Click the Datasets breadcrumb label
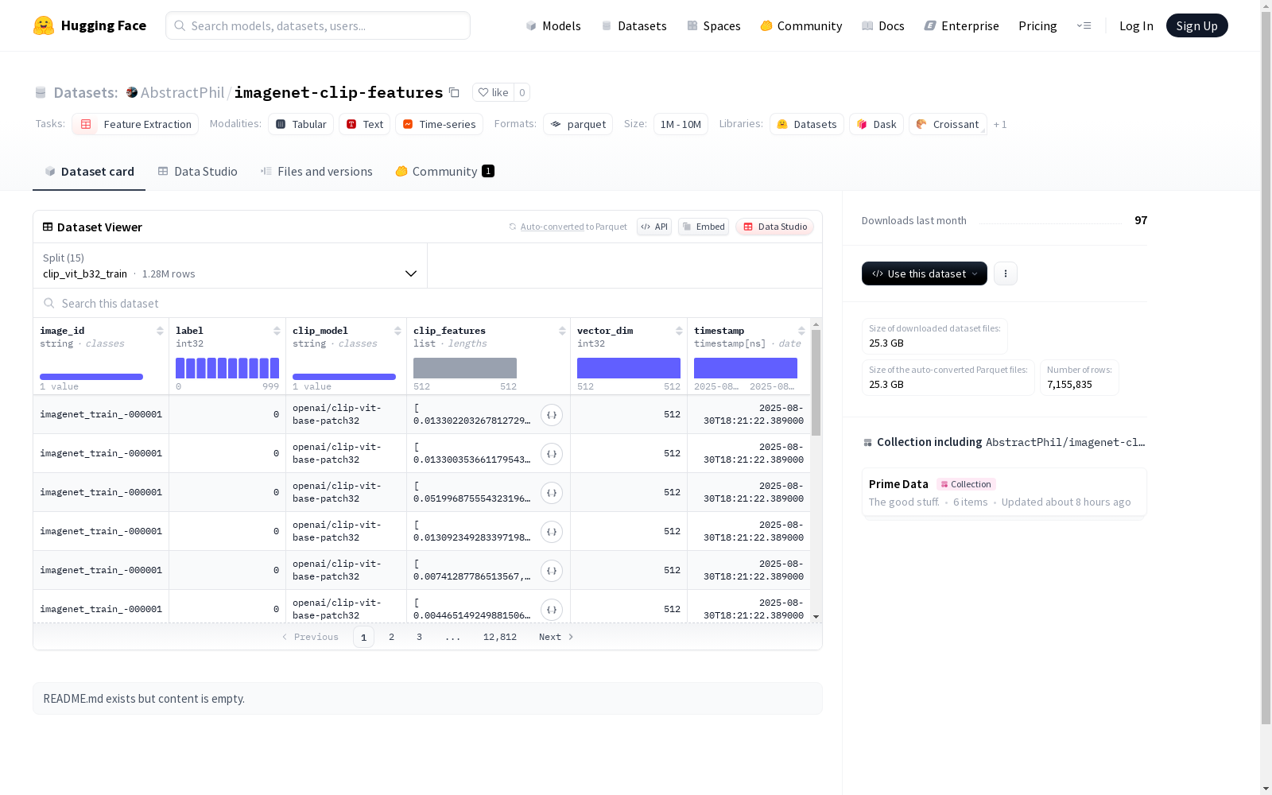Viewport: 1272px width, 795px height. [x=86, y=92]
